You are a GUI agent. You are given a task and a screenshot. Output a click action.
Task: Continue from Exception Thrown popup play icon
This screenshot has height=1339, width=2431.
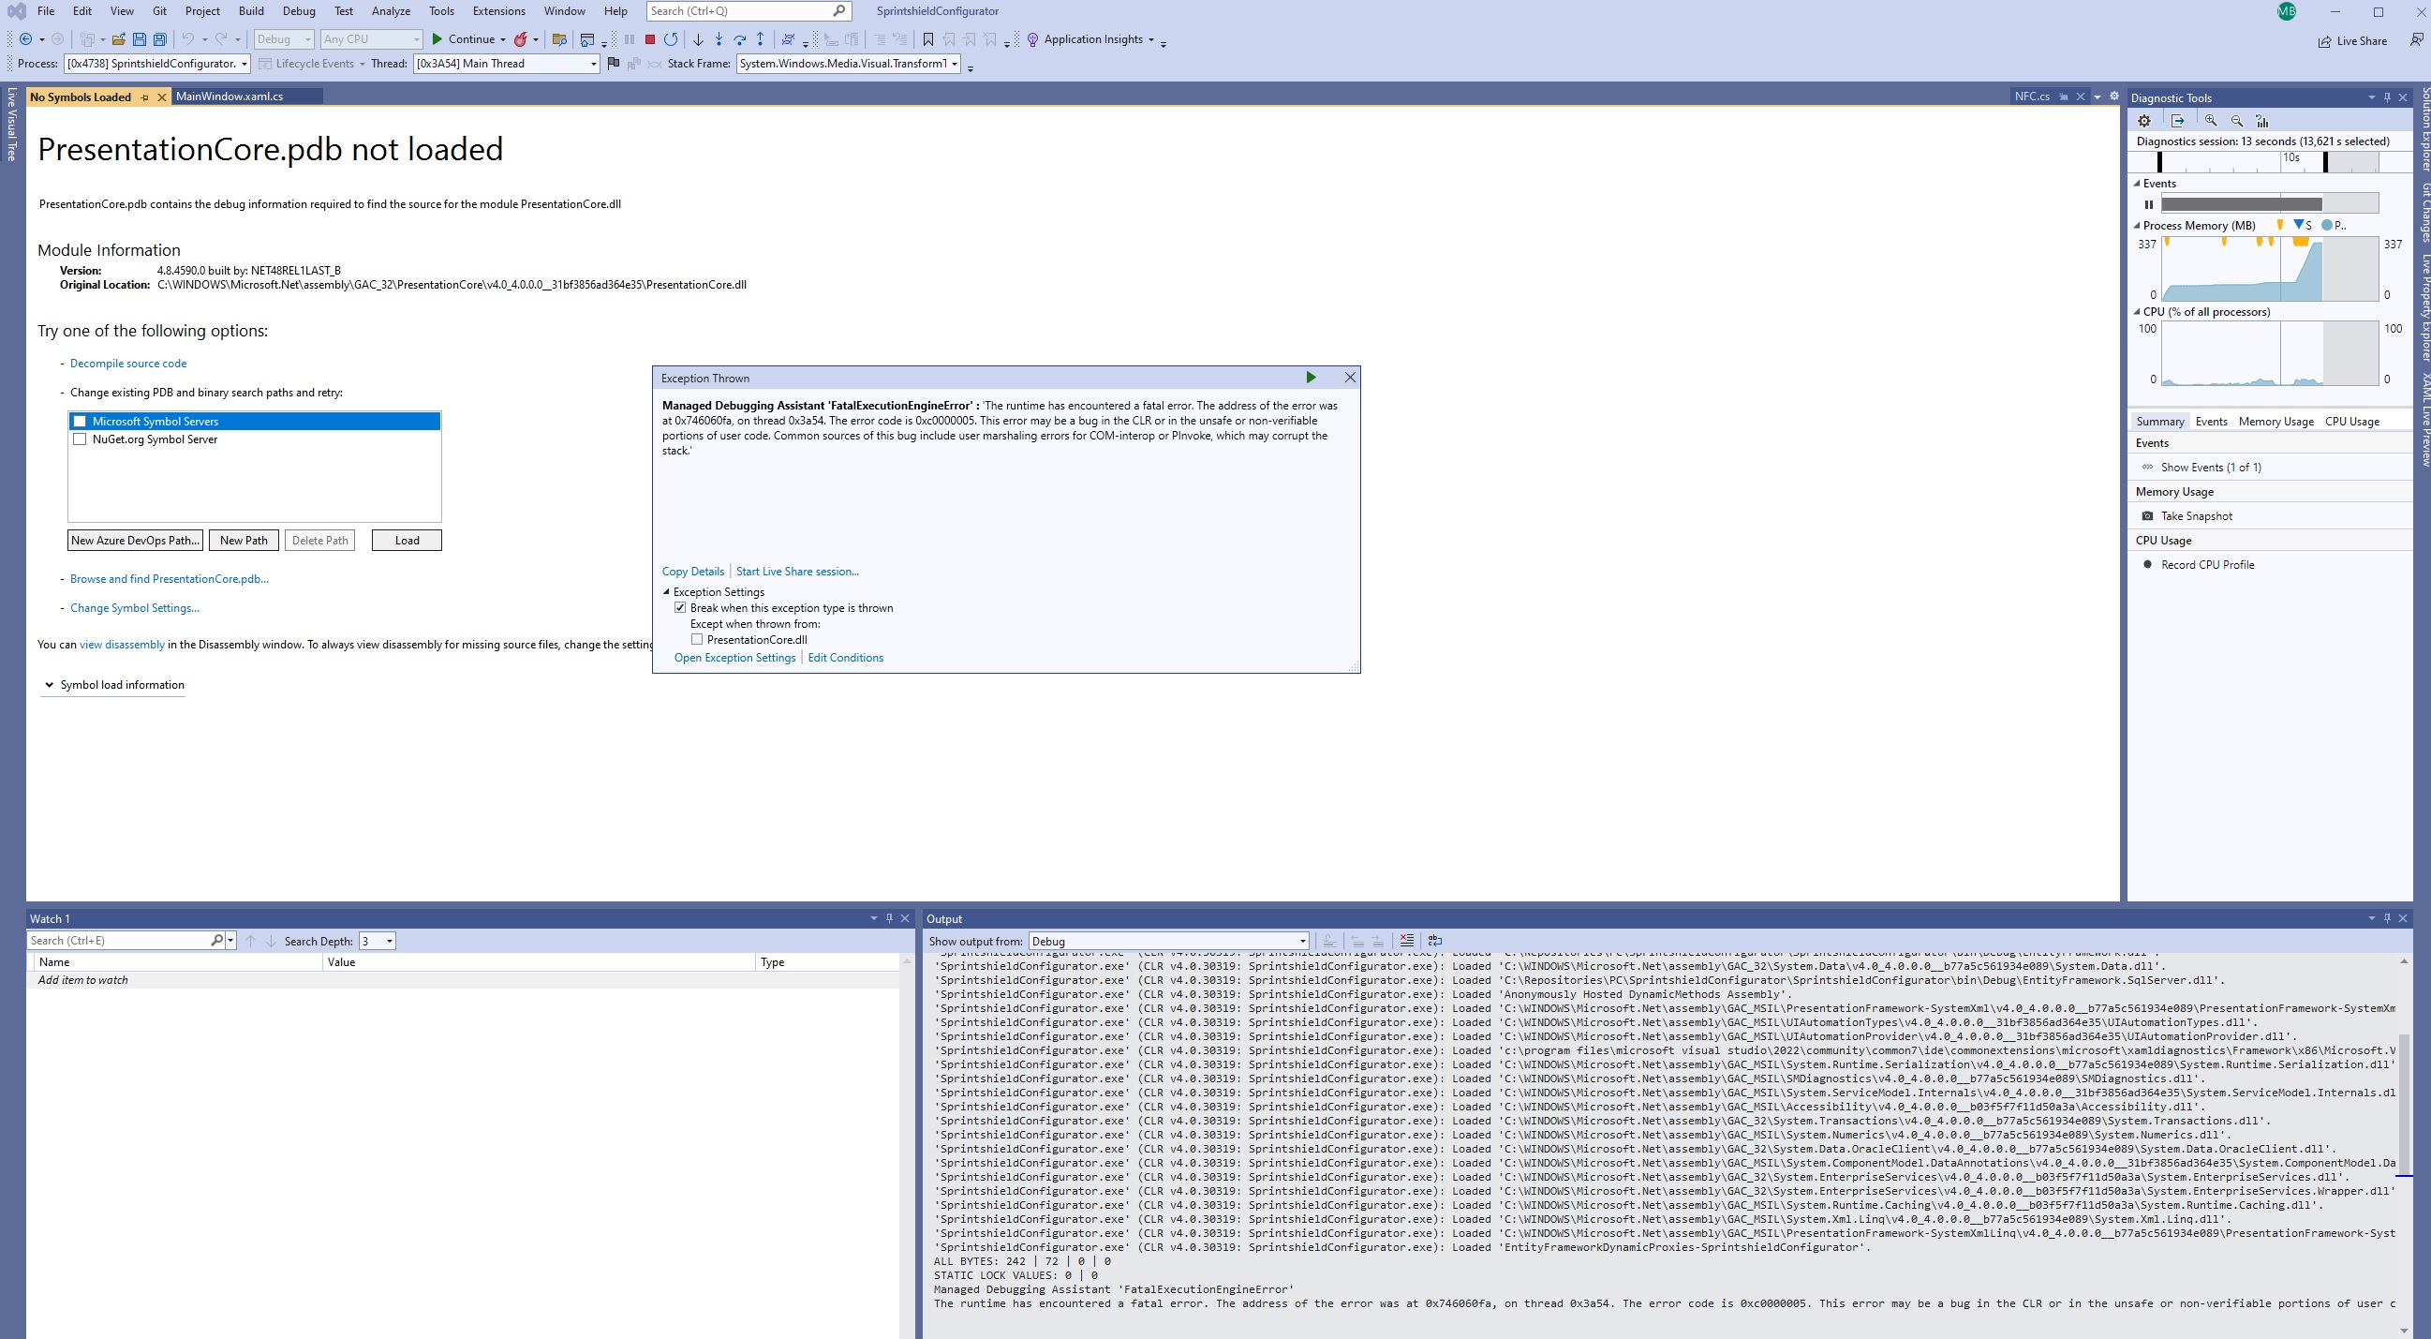1310,378
